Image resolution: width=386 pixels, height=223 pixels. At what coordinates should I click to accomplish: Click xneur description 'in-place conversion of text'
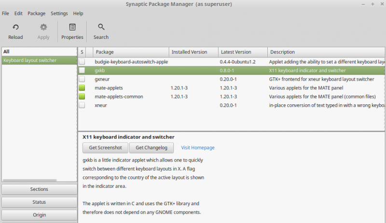tap(327, 105)
